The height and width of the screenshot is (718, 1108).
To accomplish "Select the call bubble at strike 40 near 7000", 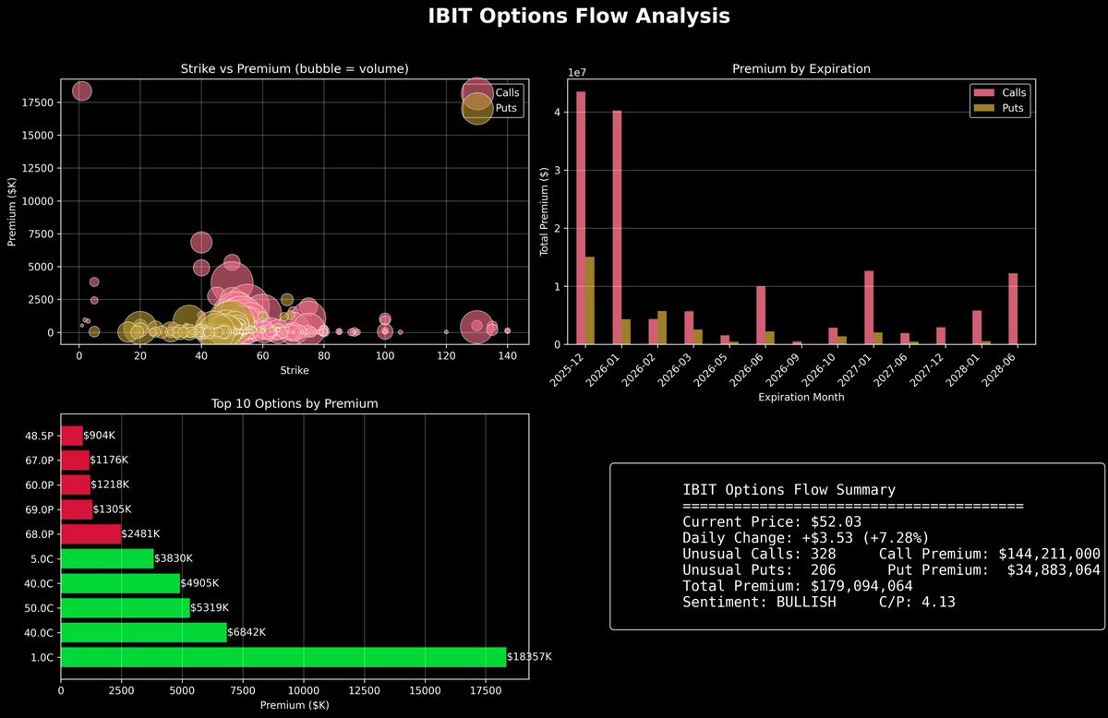I will click(201, 243).
